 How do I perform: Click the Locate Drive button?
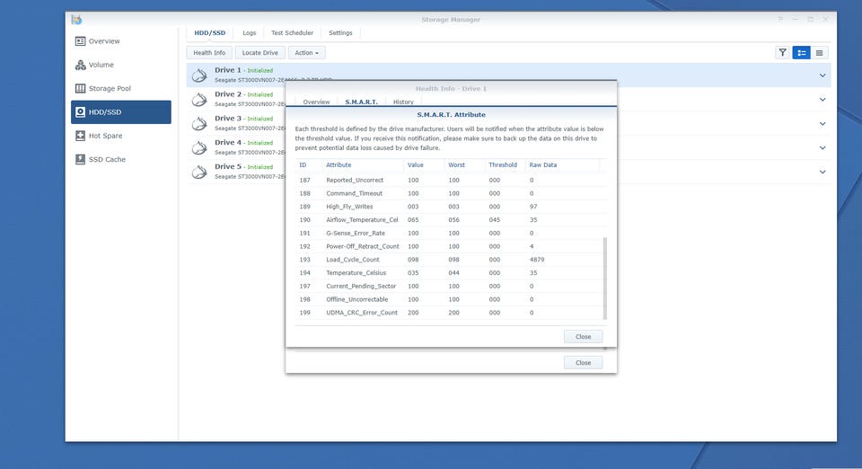pyautogui.click(x=259, y=53)
